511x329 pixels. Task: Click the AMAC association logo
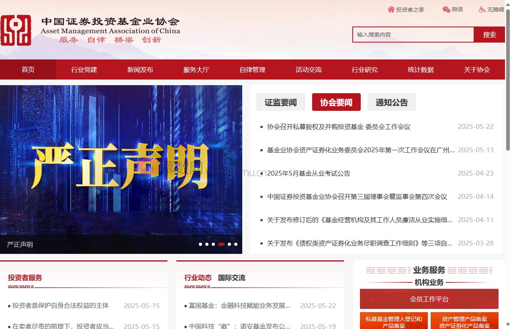point(17,28)
